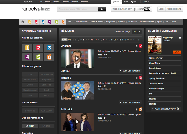Image resolution: width=187 pixels, height=134 pixels.
Task: Toggle the Documentaire genre filter button
Action: (x=46, y=74)
